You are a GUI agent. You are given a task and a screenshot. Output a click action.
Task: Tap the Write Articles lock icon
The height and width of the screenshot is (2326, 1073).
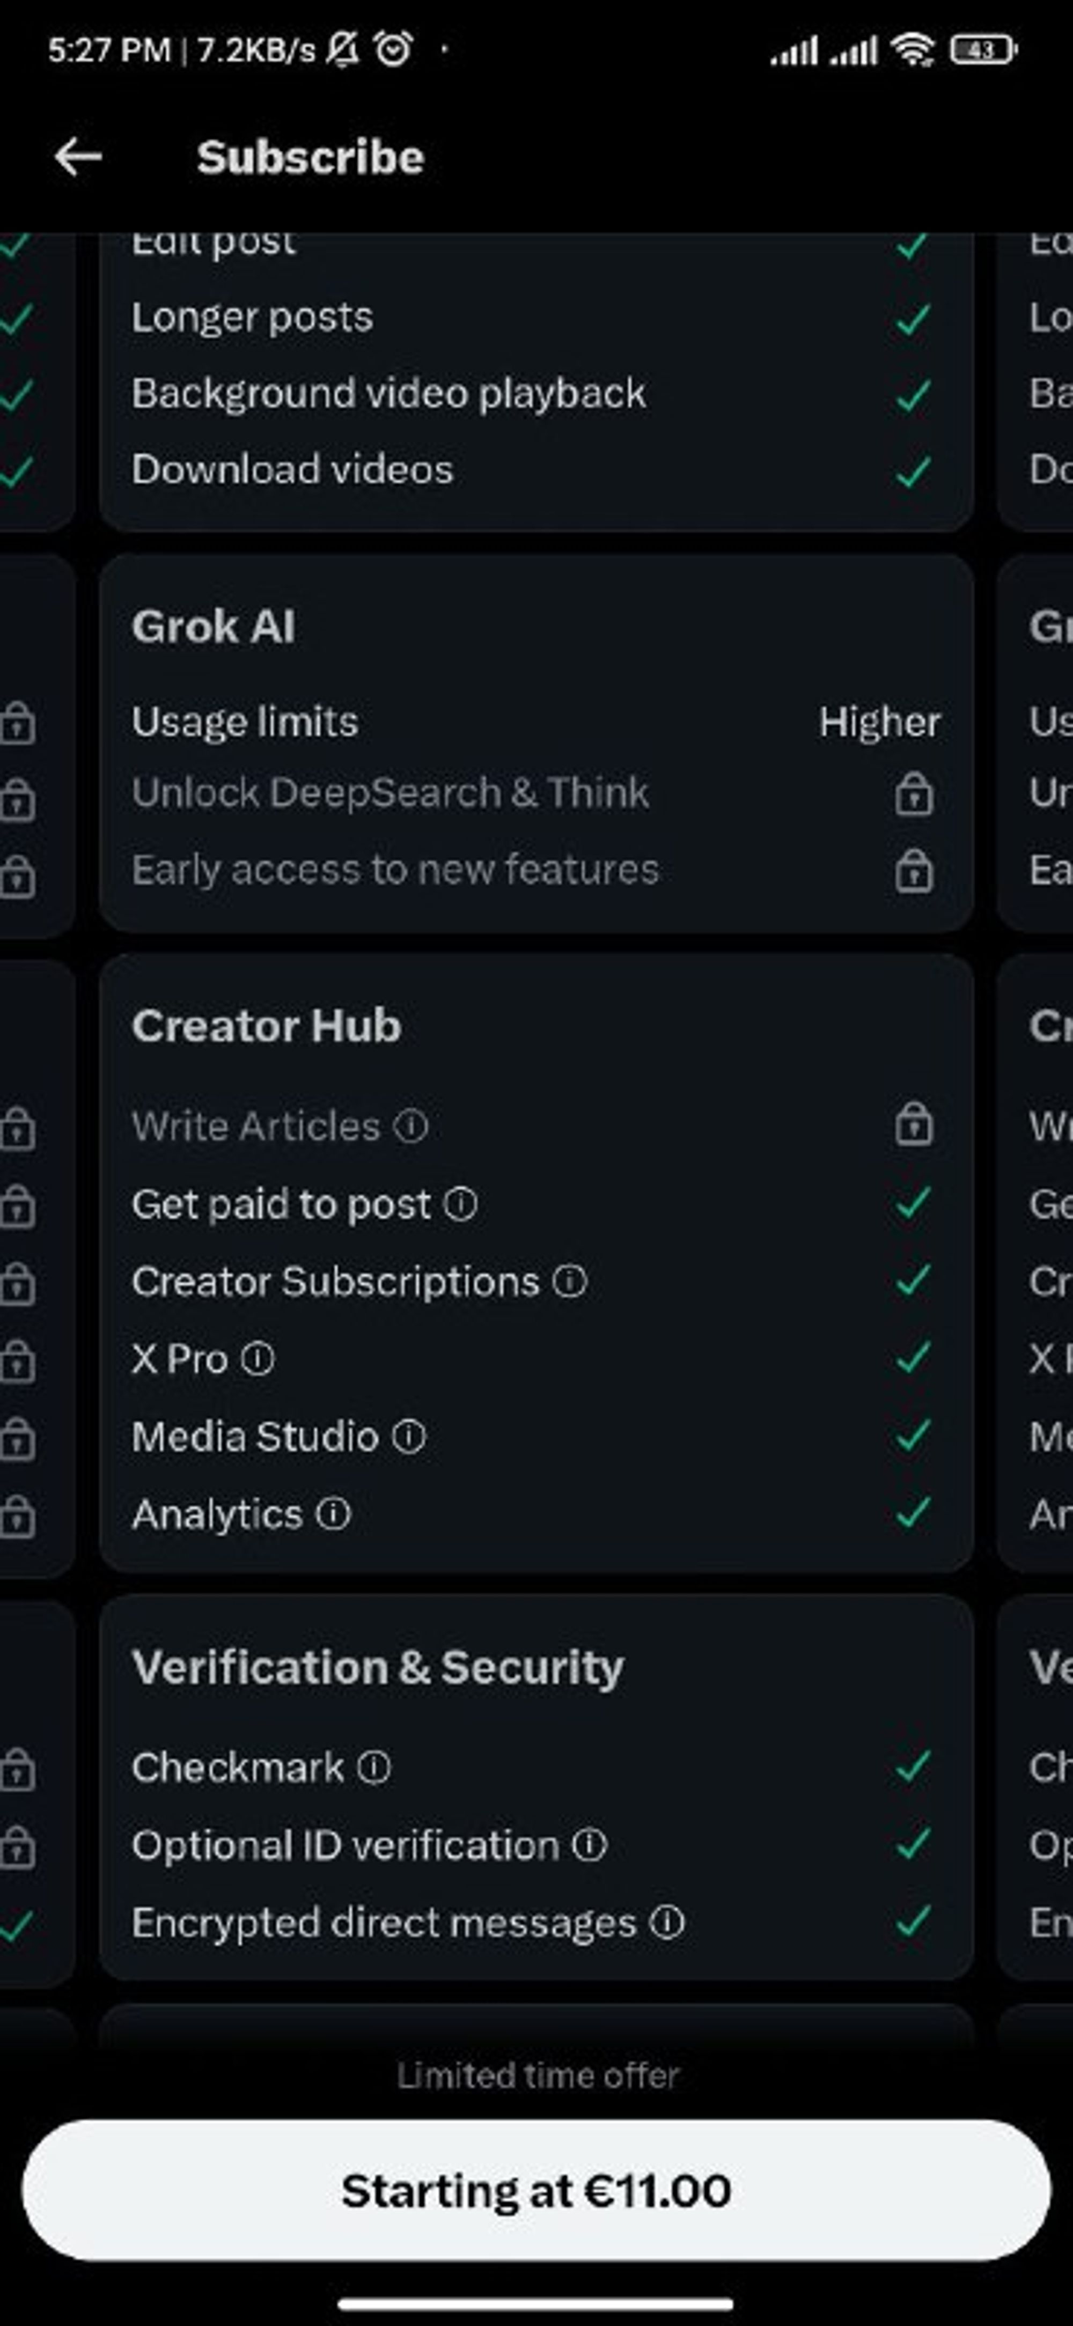(x=914, y=1124)
